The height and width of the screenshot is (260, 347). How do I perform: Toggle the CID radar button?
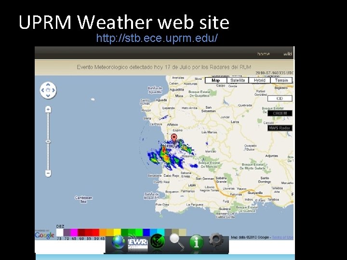[280, 98]
